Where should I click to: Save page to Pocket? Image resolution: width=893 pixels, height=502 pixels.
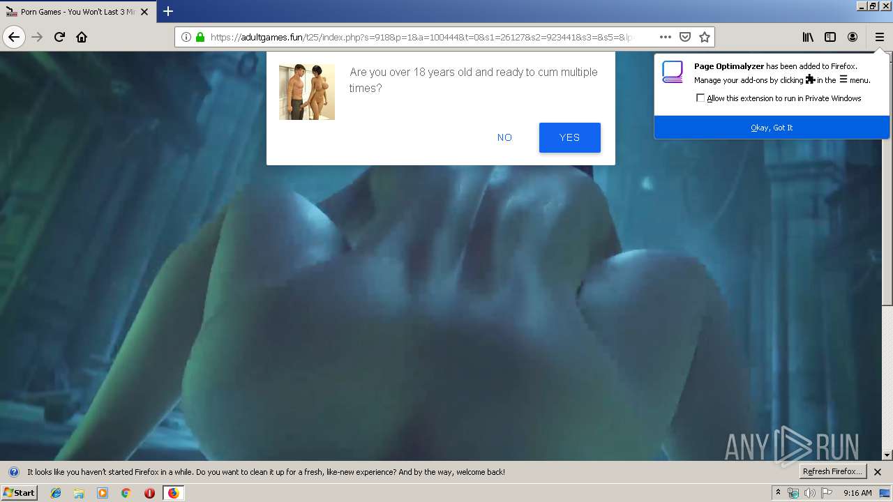(x=685, y=37)
